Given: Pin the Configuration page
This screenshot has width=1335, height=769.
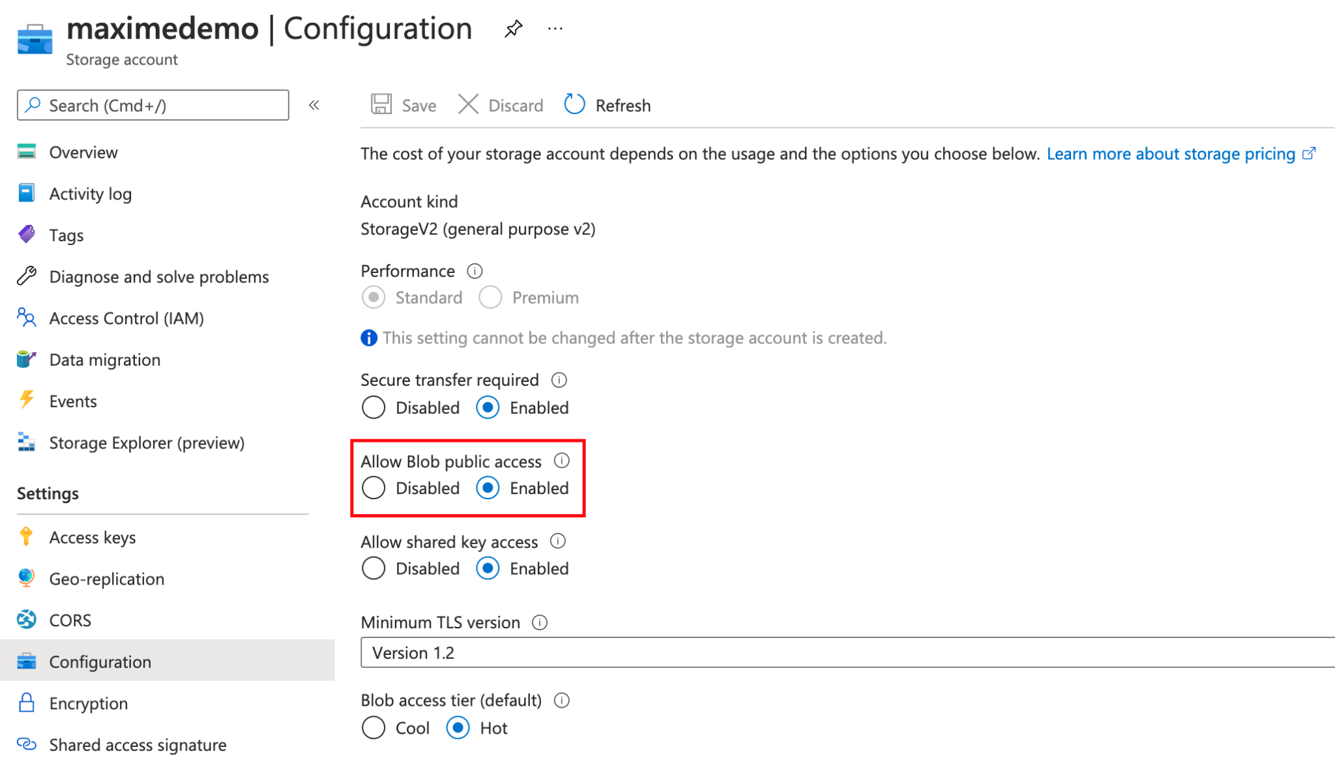Looking at the screenshot, I should [513, 27].
